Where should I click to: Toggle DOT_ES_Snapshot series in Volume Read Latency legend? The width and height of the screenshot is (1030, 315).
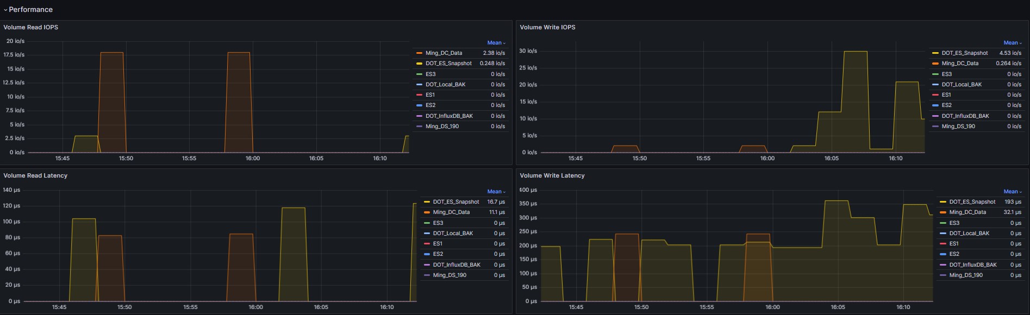456,202
